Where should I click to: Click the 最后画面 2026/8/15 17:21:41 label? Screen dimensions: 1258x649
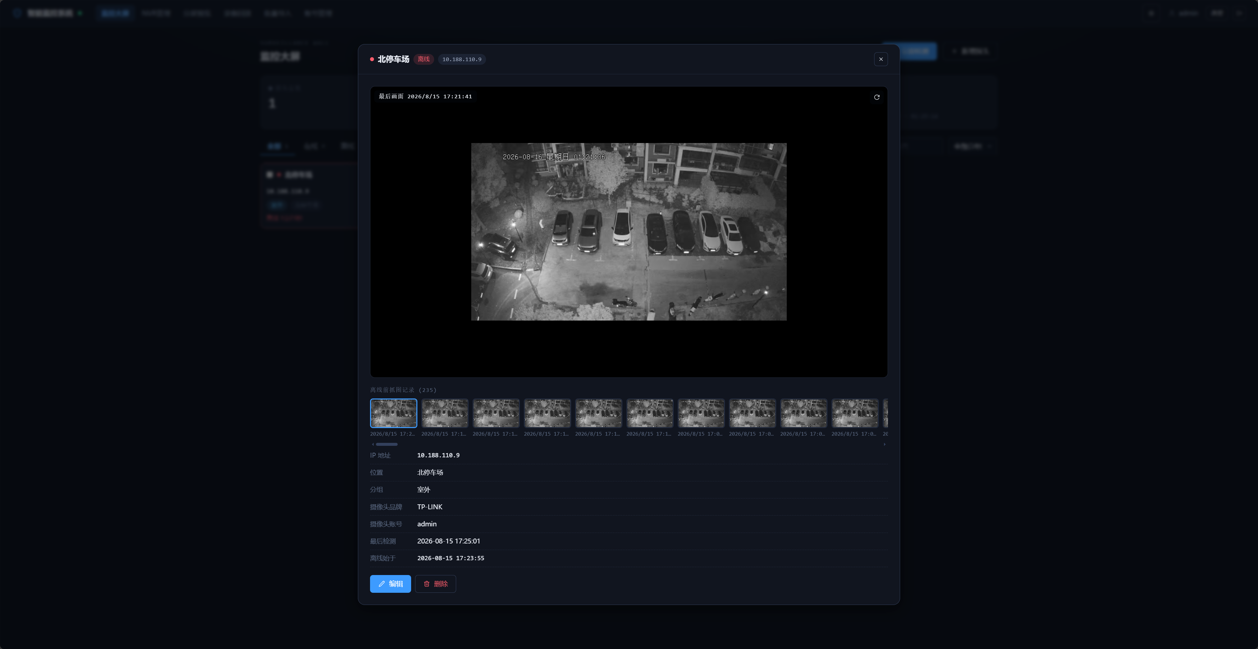pyautogui.click(x=425, y=96)
